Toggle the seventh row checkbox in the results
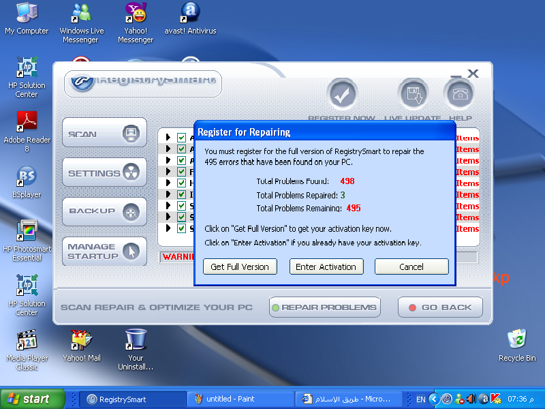The height and width of the screenshot is (409, 545). point(181,206)
